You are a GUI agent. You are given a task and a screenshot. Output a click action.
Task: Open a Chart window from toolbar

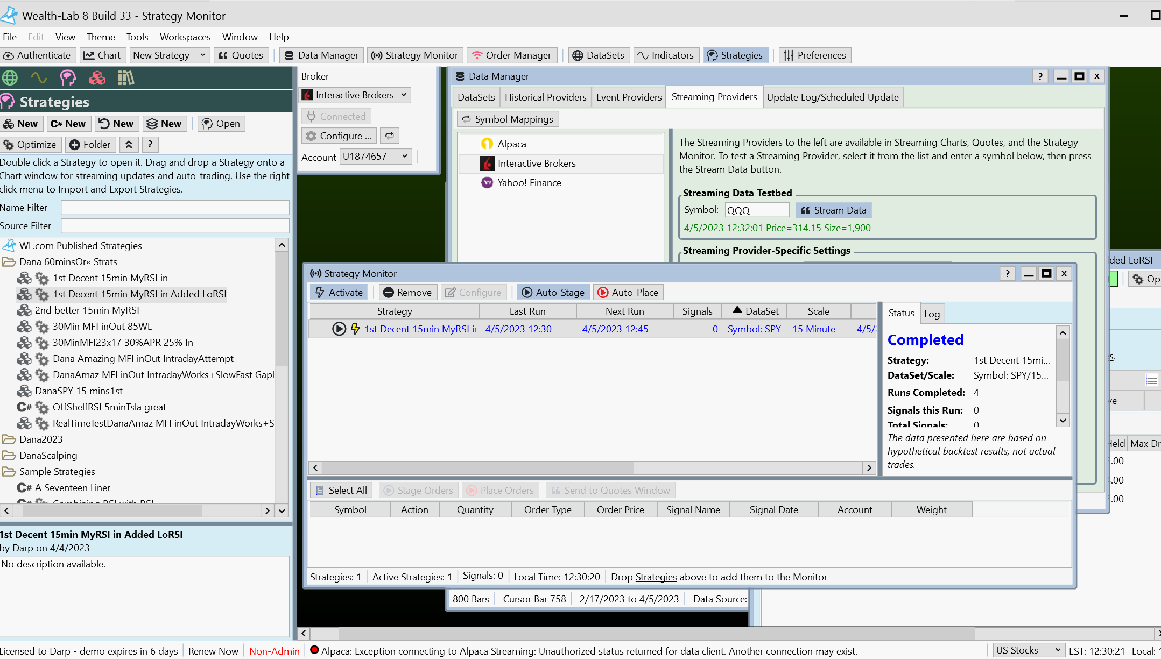point(102,55)
